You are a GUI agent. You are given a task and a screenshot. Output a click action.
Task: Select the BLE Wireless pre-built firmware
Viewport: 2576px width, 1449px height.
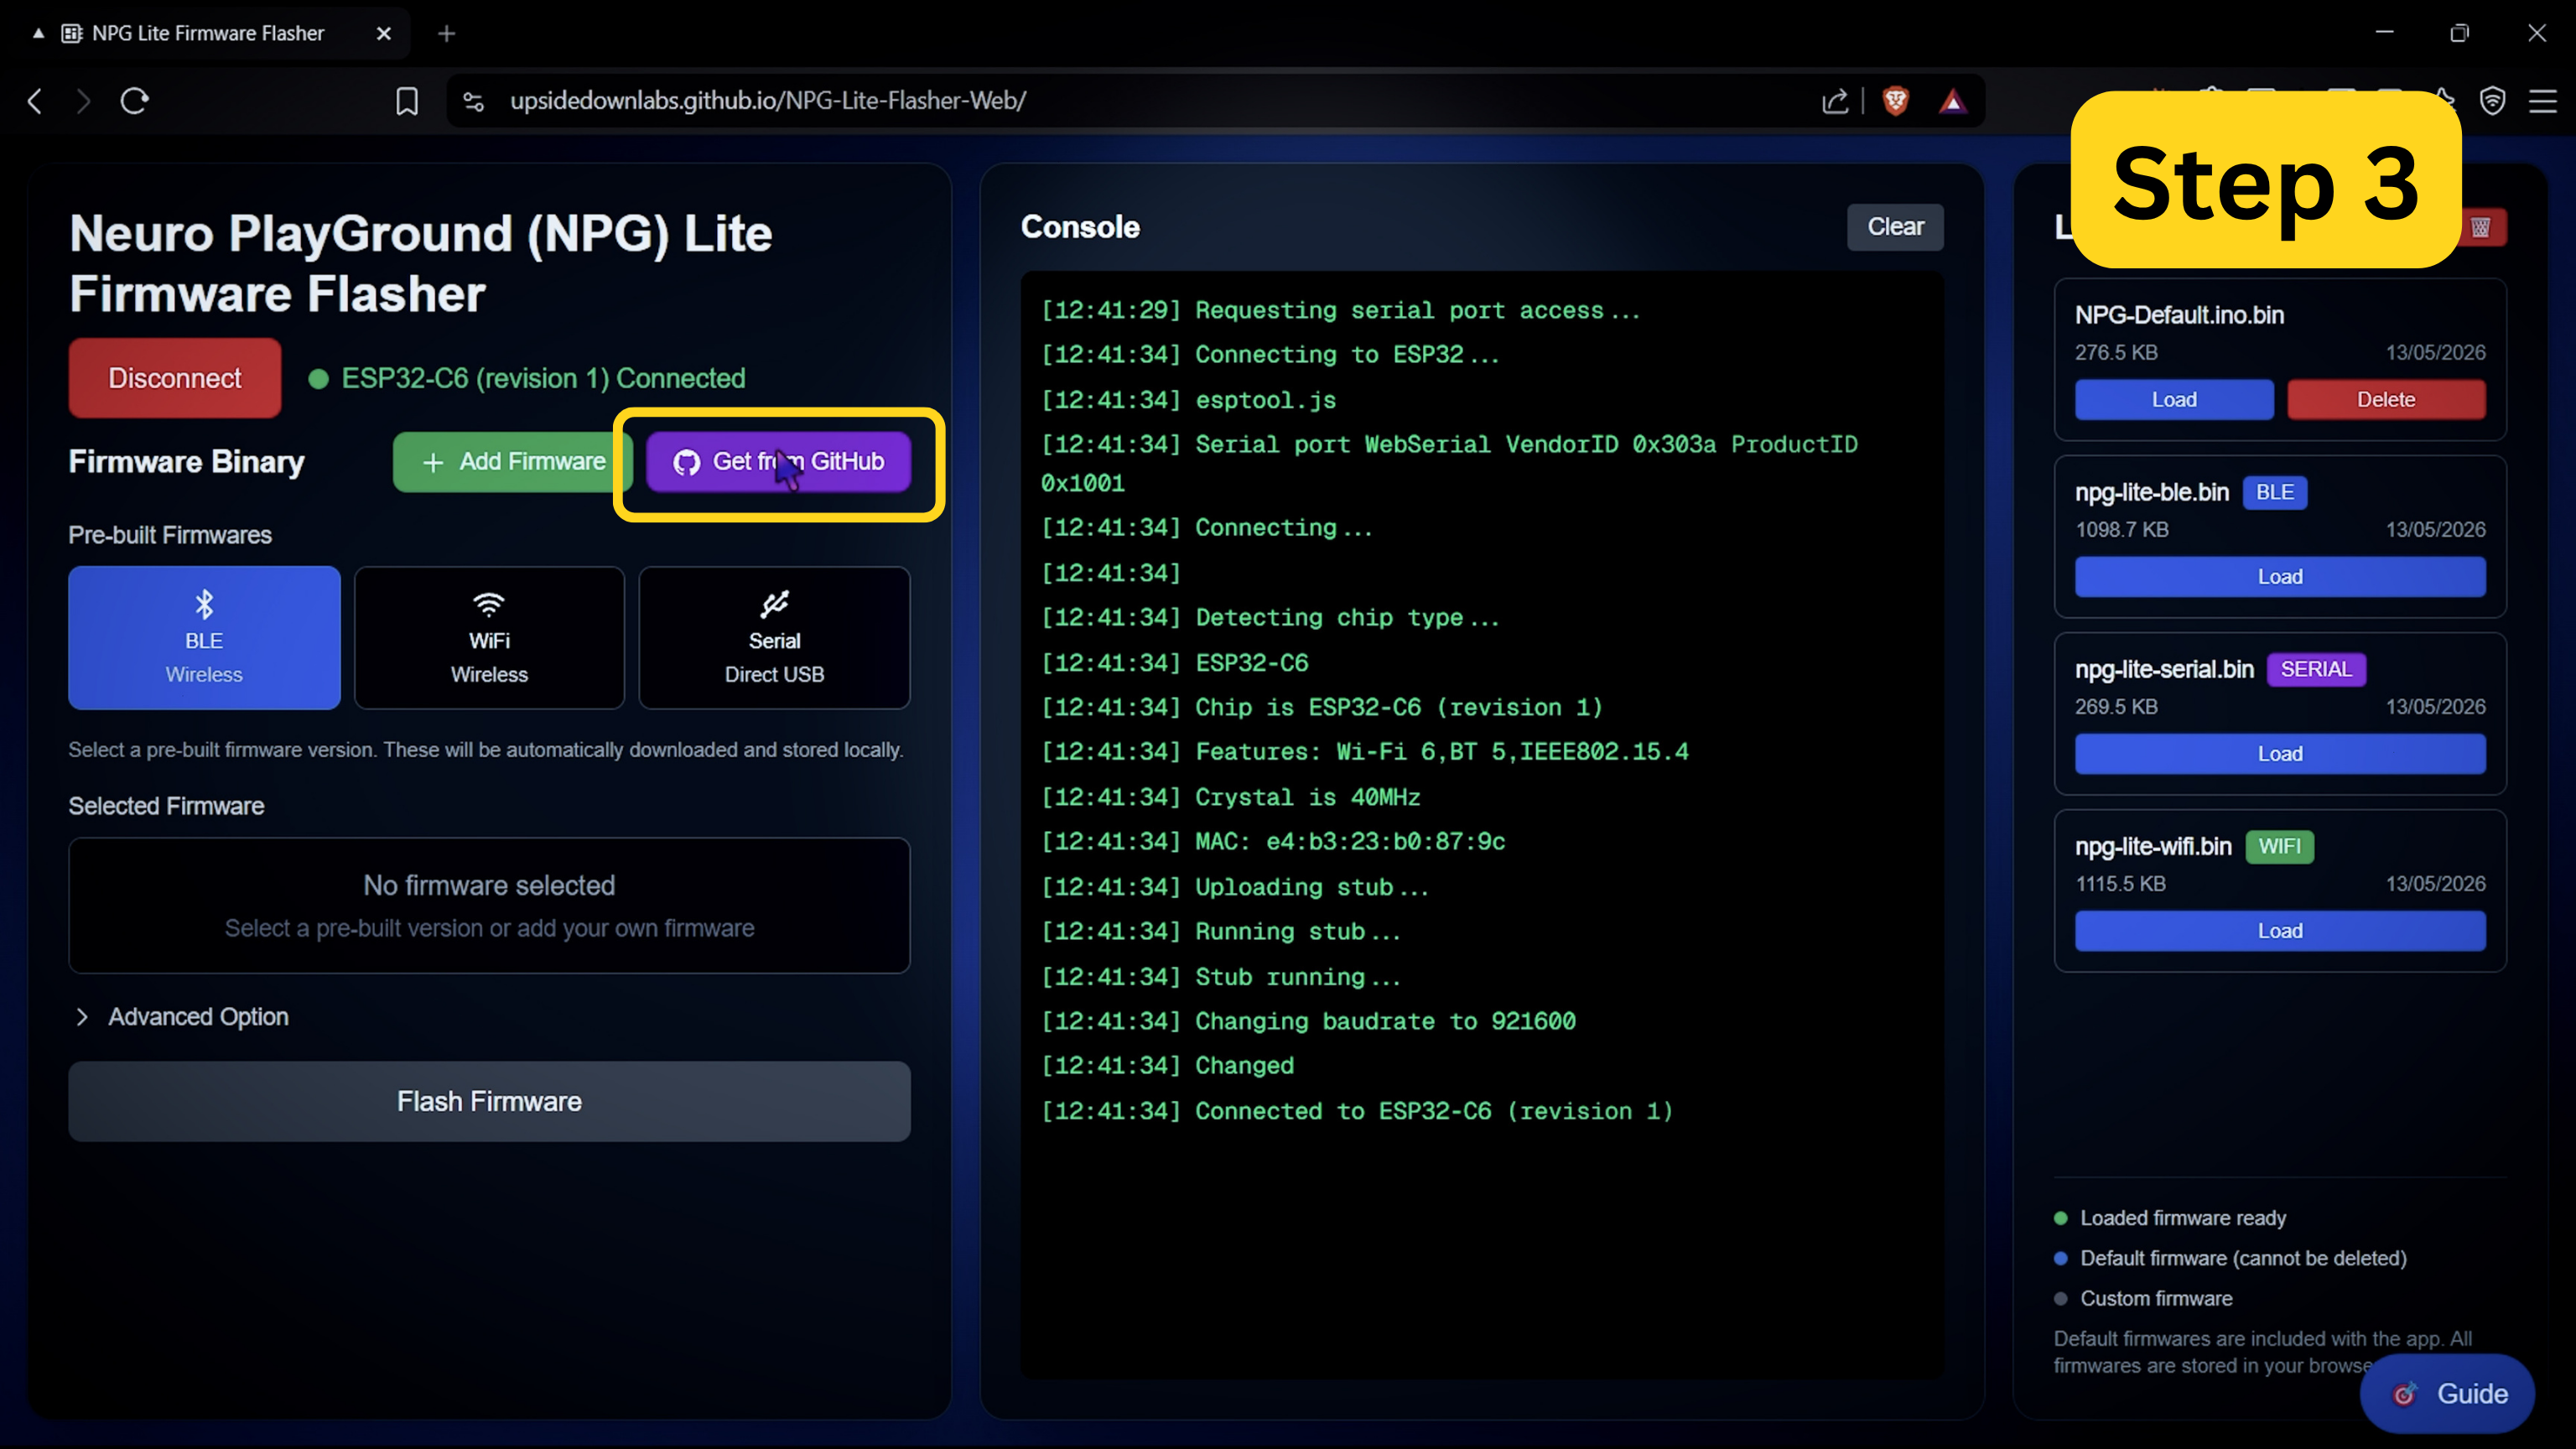tap(204, 638)
